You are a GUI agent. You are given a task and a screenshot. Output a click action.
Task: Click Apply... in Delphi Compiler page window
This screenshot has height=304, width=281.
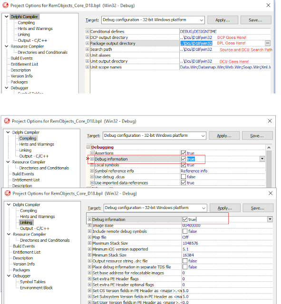[x=223, y=20]
